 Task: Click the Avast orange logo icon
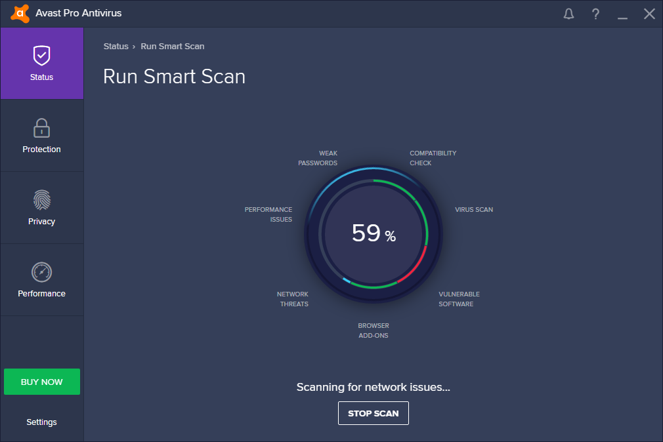point(20,14)
